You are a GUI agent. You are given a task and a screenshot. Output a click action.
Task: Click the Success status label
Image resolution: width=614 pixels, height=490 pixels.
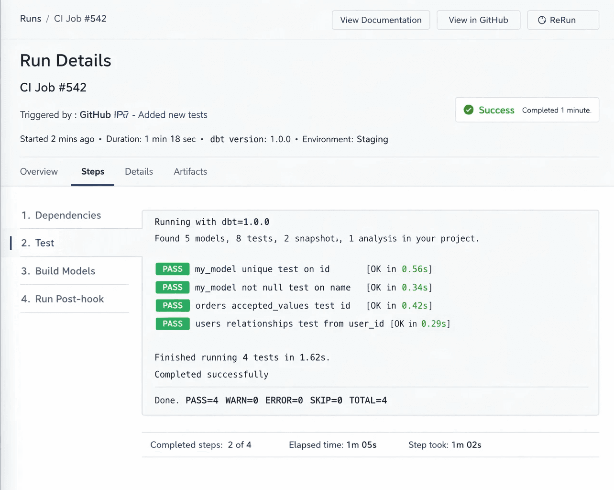496,110
